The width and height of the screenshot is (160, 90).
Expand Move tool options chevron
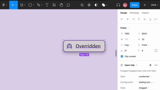click(16, 5)
